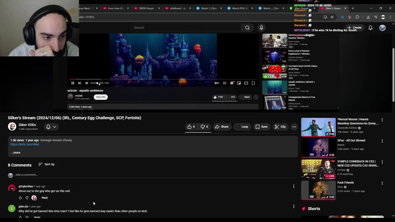The height and width of the screenshot is (222, 395).
Task: Open browser extensions puzzle icon
Action: point(357,17)
